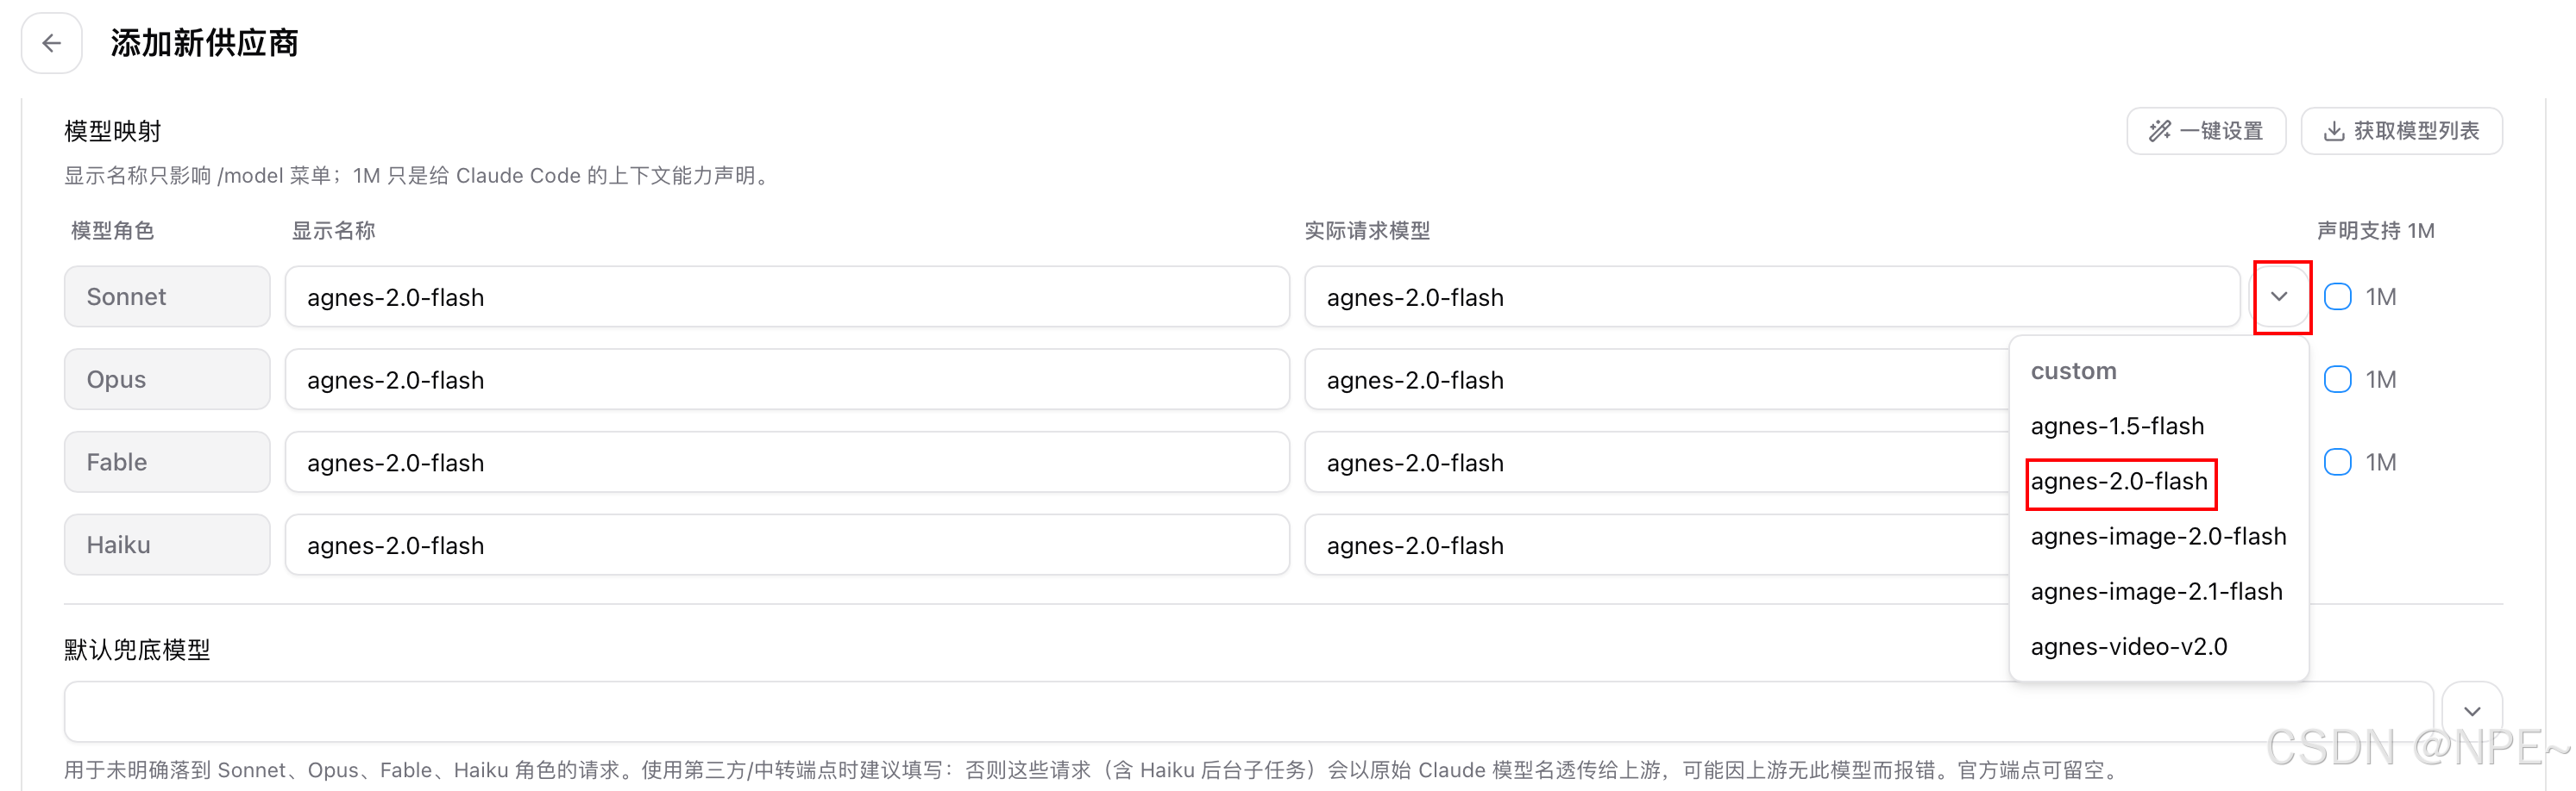Click the Fable role label
Viewport: 2576px width, 791px height.
point(167,463)
